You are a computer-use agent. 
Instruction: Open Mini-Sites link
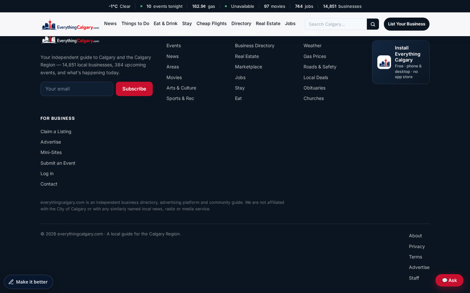(x=51, y=152)
